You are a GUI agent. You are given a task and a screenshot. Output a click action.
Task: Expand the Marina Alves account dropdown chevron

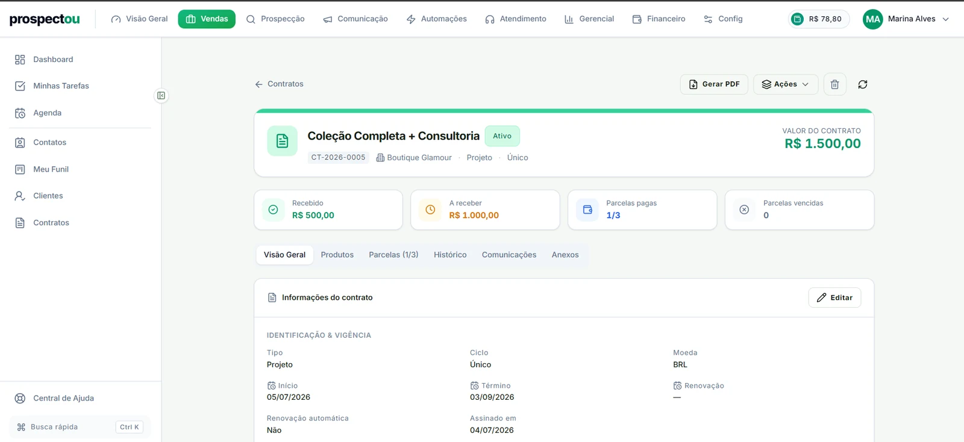(946, 19)
